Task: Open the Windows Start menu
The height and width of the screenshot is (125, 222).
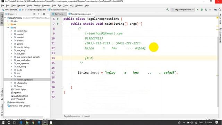Action: (3, 123)
